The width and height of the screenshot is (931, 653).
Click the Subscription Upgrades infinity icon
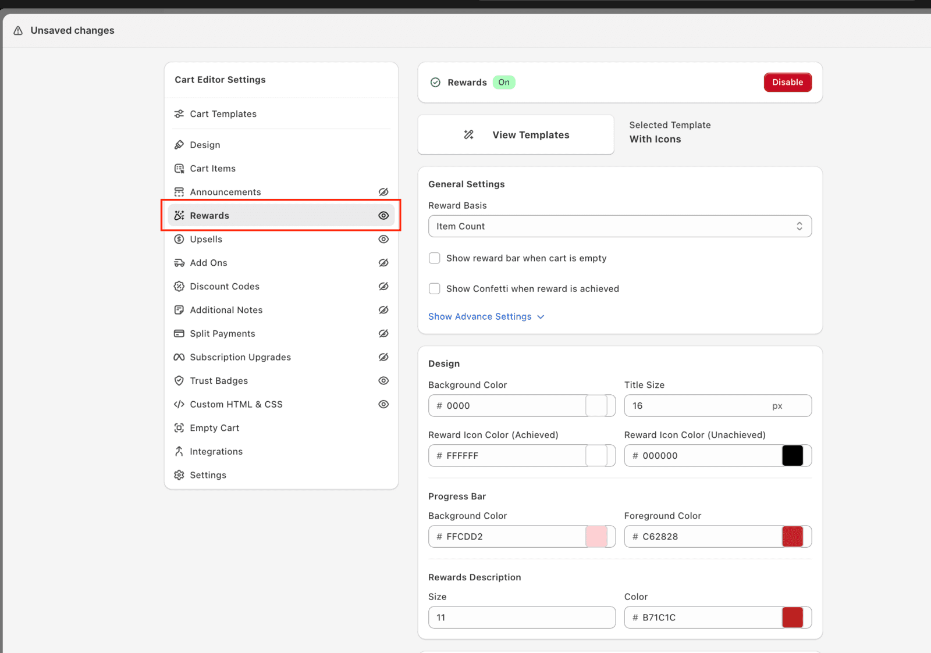179,357
